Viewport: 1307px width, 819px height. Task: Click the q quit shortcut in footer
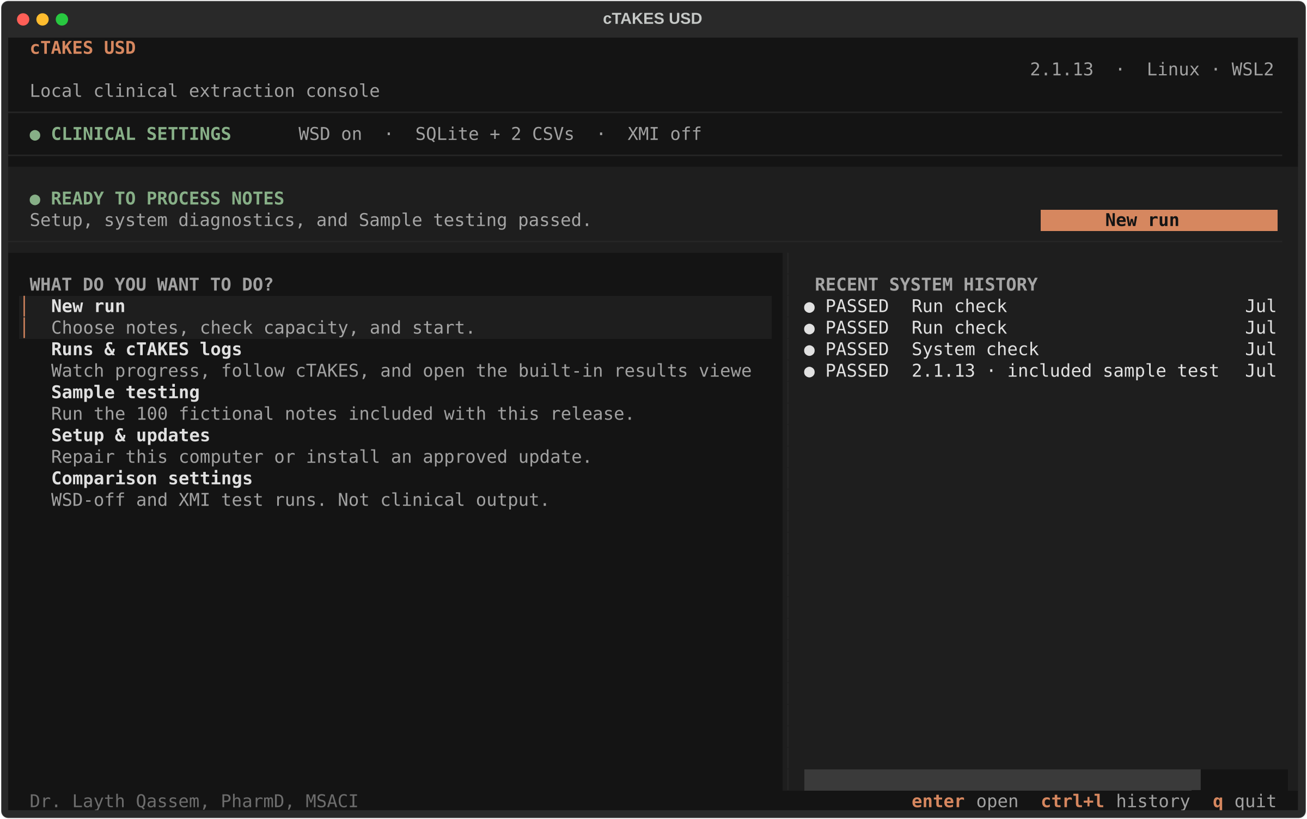click(x=1244, y=801)
